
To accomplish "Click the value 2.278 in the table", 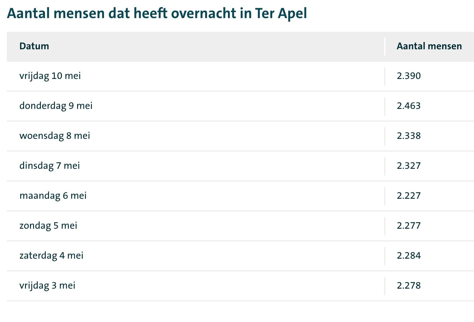I will point(409,285).
